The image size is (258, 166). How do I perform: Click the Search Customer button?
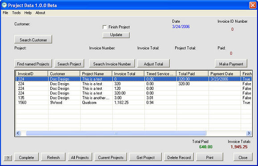33,39
